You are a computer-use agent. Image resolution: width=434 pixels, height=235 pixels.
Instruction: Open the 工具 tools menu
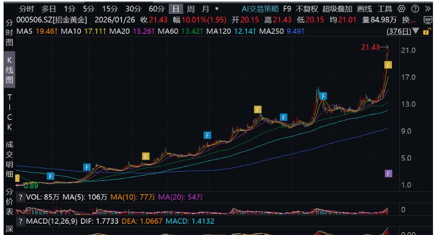(385, 9)
